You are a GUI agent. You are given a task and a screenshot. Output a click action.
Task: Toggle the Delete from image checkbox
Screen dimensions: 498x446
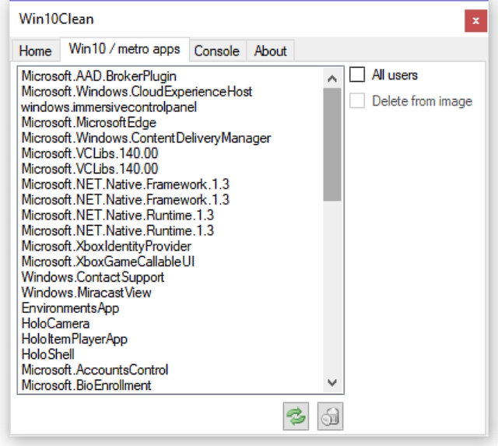(x=357, y=101)
